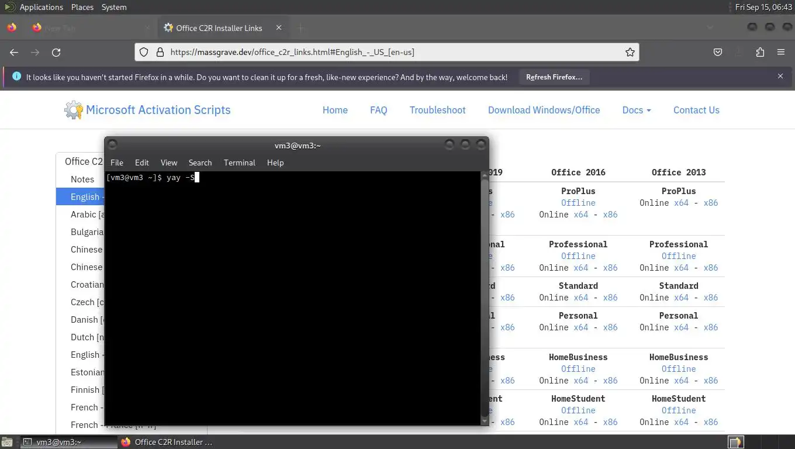This screenshot has width=795, height=449.
Task: Open the Places menu in top panel
Action: pyautogui.click(x=82, y=7)
